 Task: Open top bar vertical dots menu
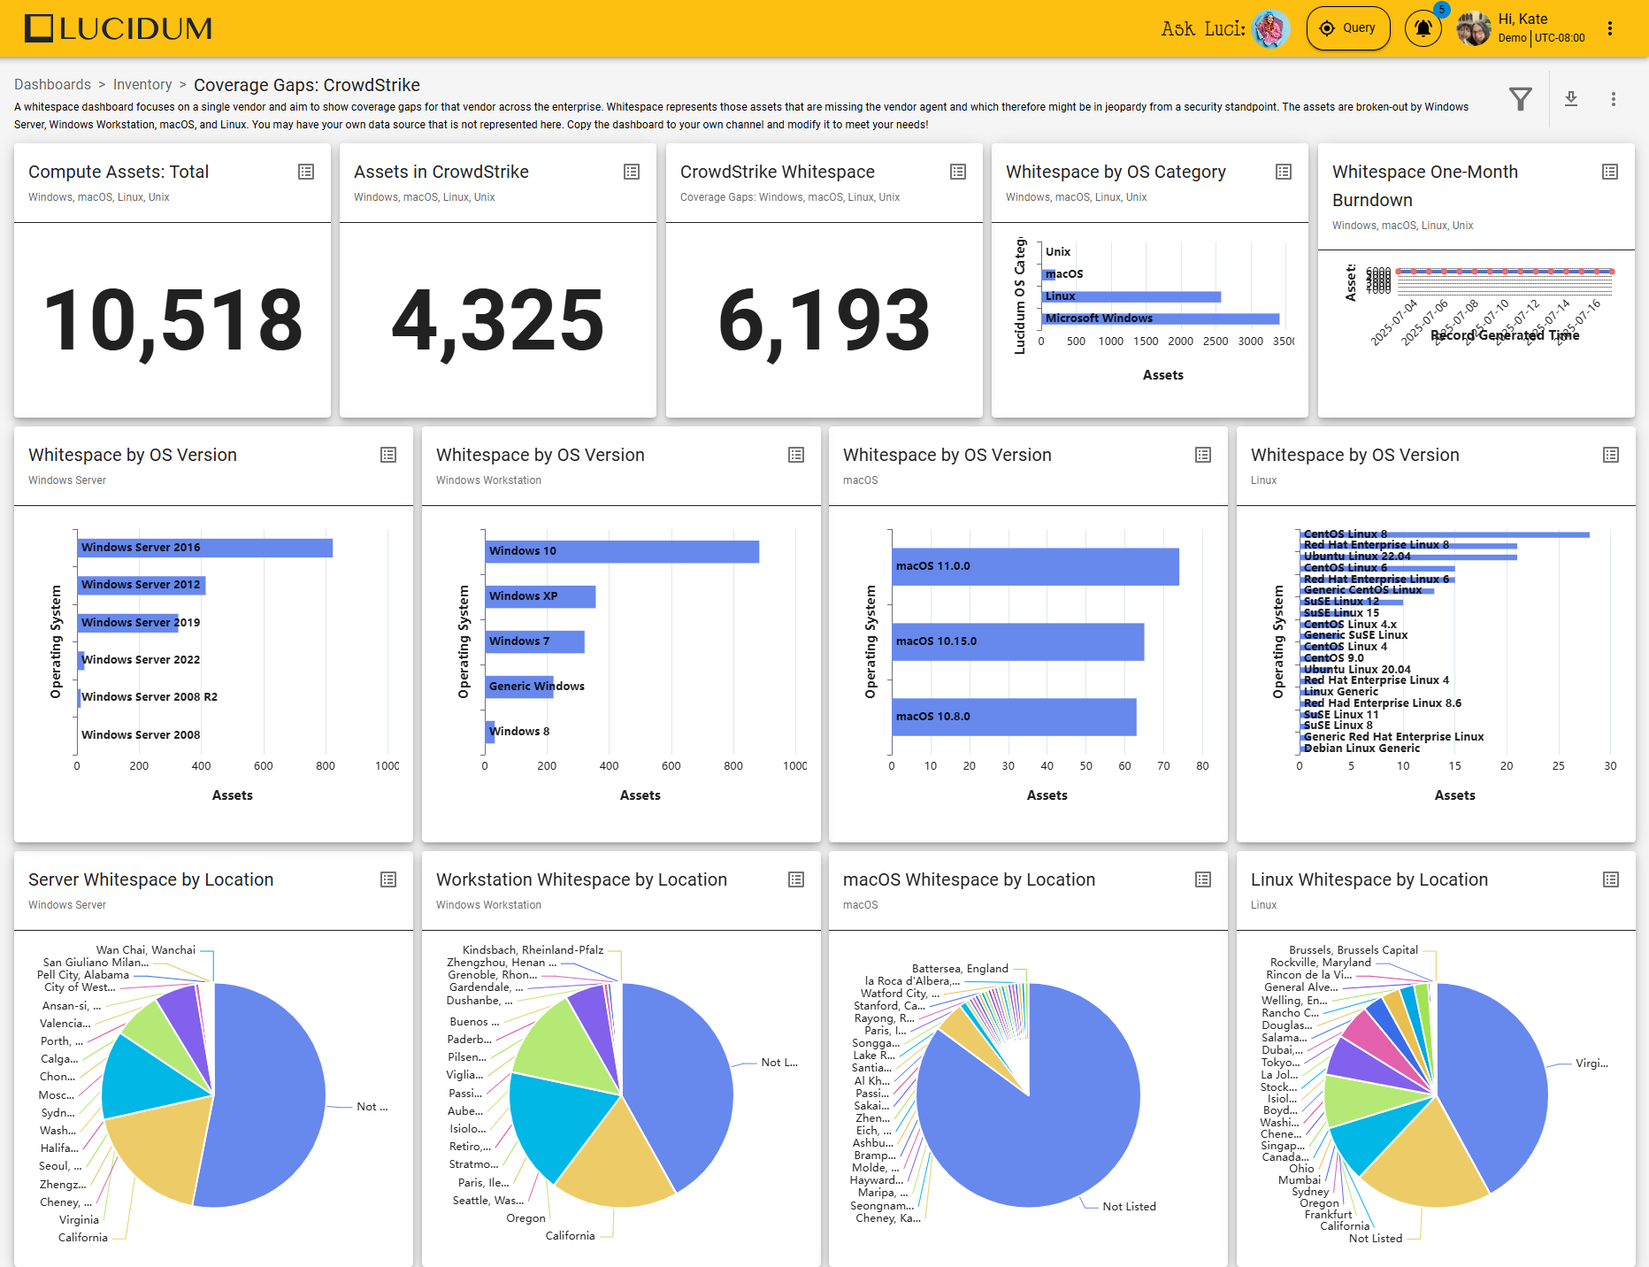click(x=1609, y=28)
